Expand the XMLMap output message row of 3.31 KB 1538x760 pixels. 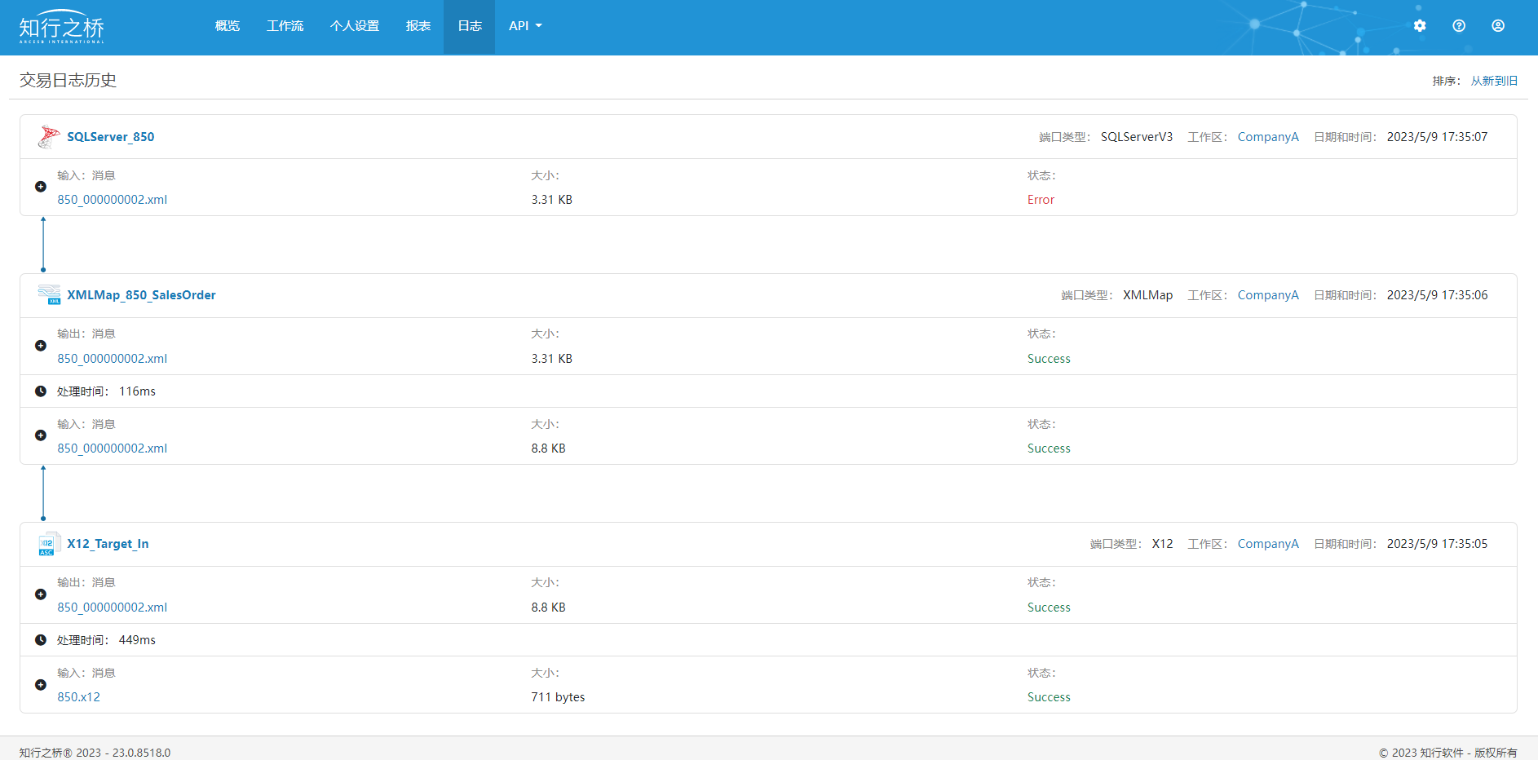(x=41, y=346)
